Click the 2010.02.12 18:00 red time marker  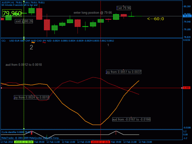click(x=100, y=142)
